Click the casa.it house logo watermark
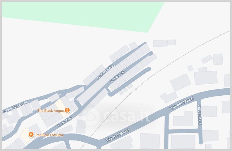 (x=91, y=116)
